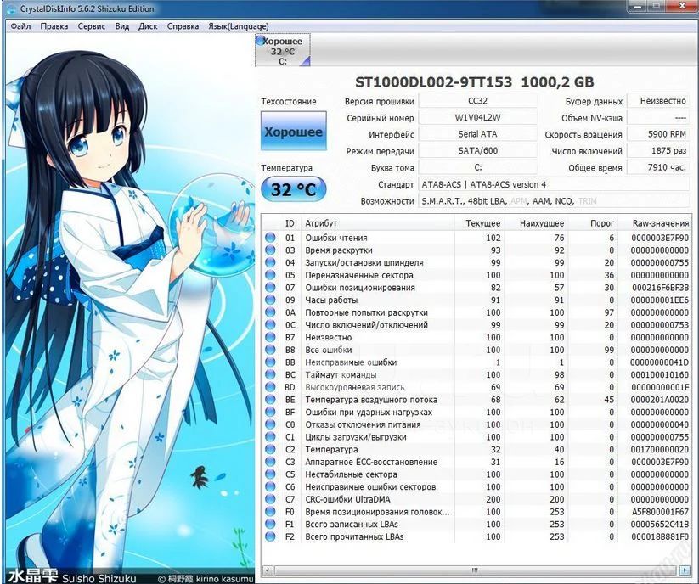Image resolution: width=699 pixels, height=584 pixels.
Task: Open the Правка menu
Action: pos(54,26)
